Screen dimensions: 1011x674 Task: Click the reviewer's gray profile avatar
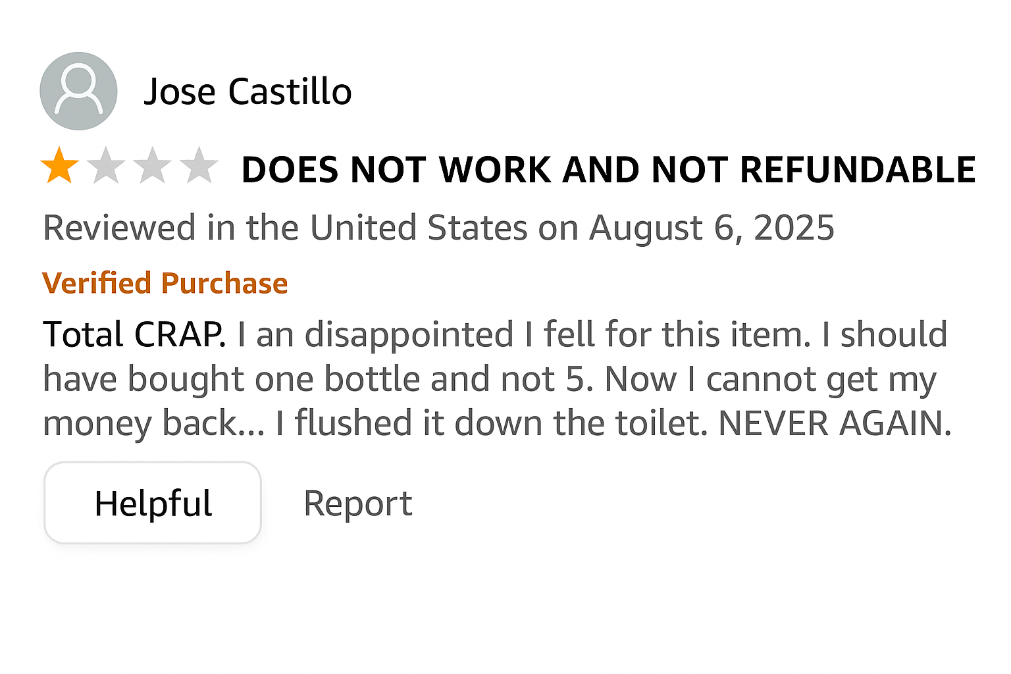click(x=78, y=91)
